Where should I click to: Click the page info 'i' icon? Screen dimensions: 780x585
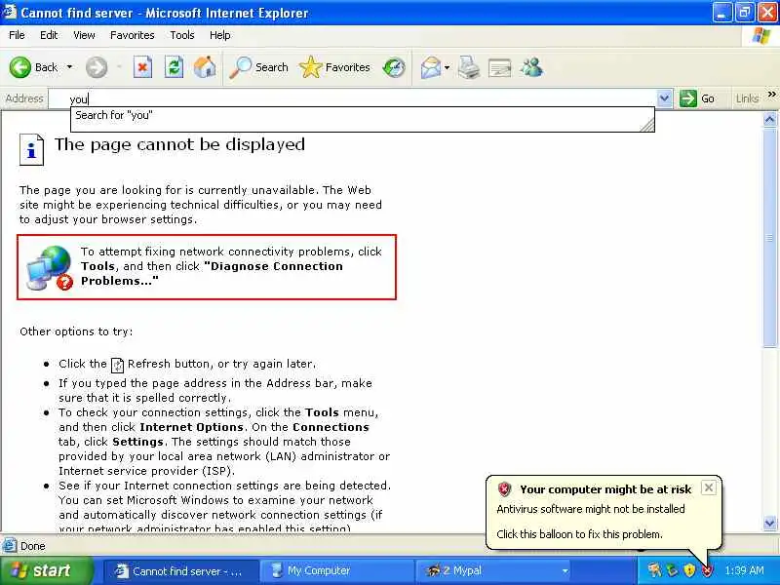click(x=31, y=149)
